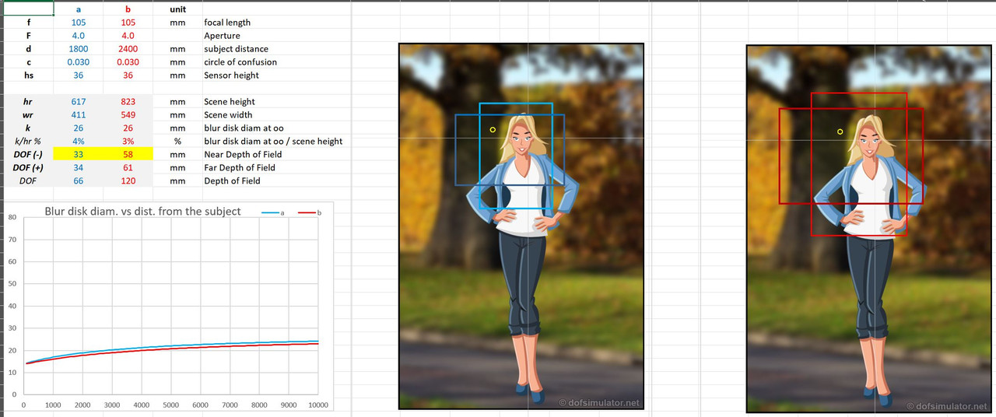Select scene width cell 549
Viewport: 996px width, 417px height.
point(128,115)
